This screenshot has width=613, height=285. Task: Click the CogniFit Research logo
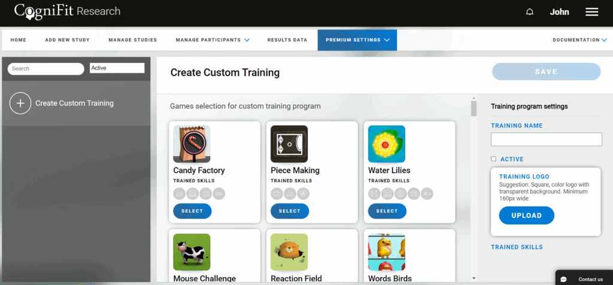tap(67, 11)
